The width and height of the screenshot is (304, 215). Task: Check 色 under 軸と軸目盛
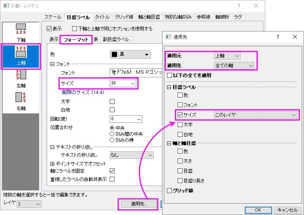[x=180, y=151]
